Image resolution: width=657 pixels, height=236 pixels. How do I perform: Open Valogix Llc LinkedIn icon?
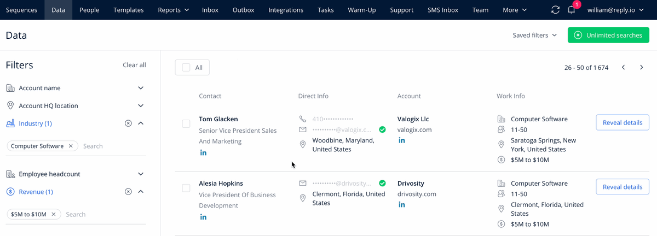pos(401,141)
